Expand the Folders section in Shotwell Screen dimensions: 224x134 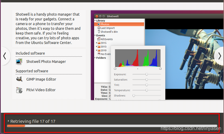tap(95, 58)
